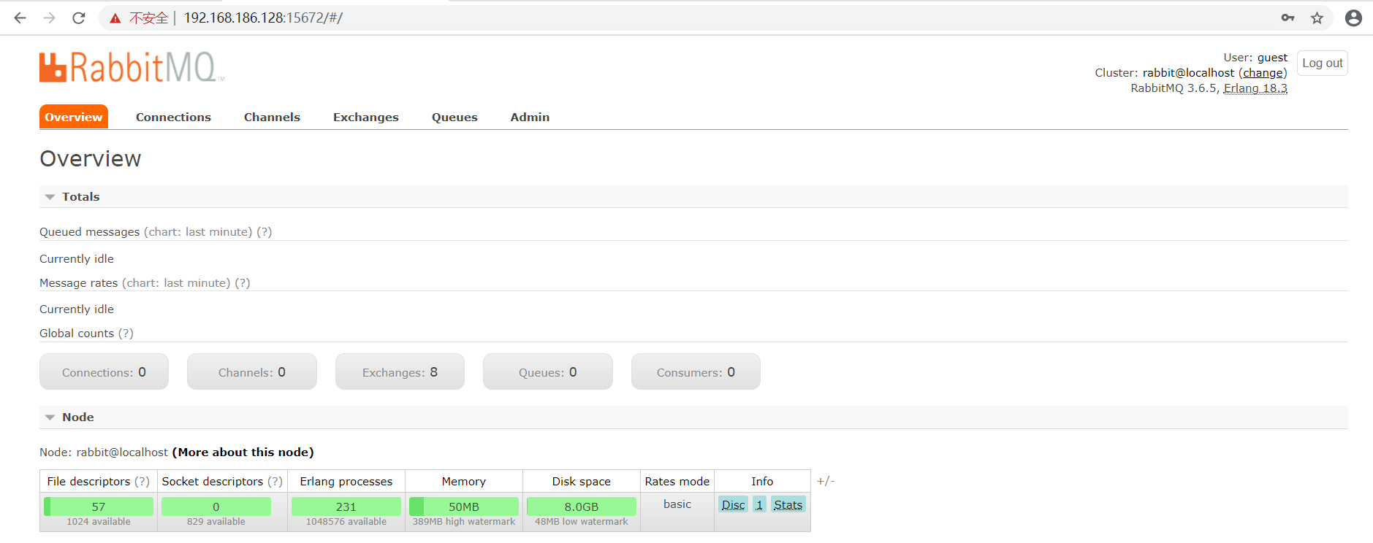This screenshot has width=1373, height=543.
Task: Click the Channels: 0 count button
Action: point(252,371)
